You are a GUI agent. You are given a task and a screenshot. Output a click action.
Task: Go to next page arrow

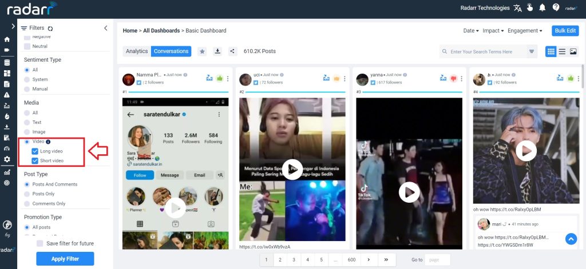click(369, 260)
